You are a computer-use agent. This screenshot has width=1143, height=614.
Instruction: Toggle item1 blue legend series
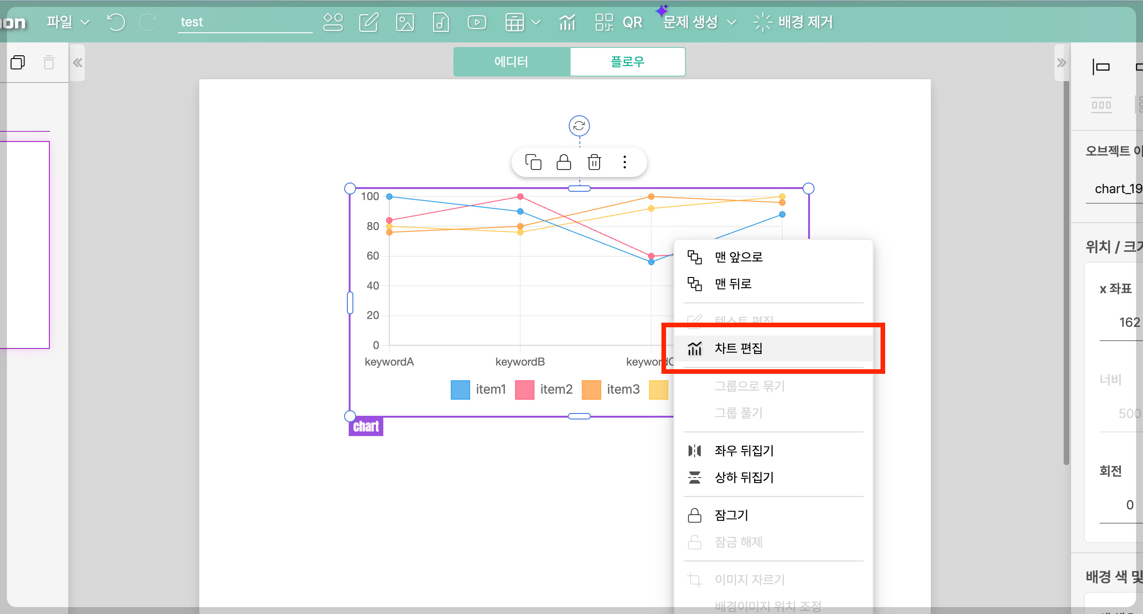pyautogui.click(x=460, y=390)
